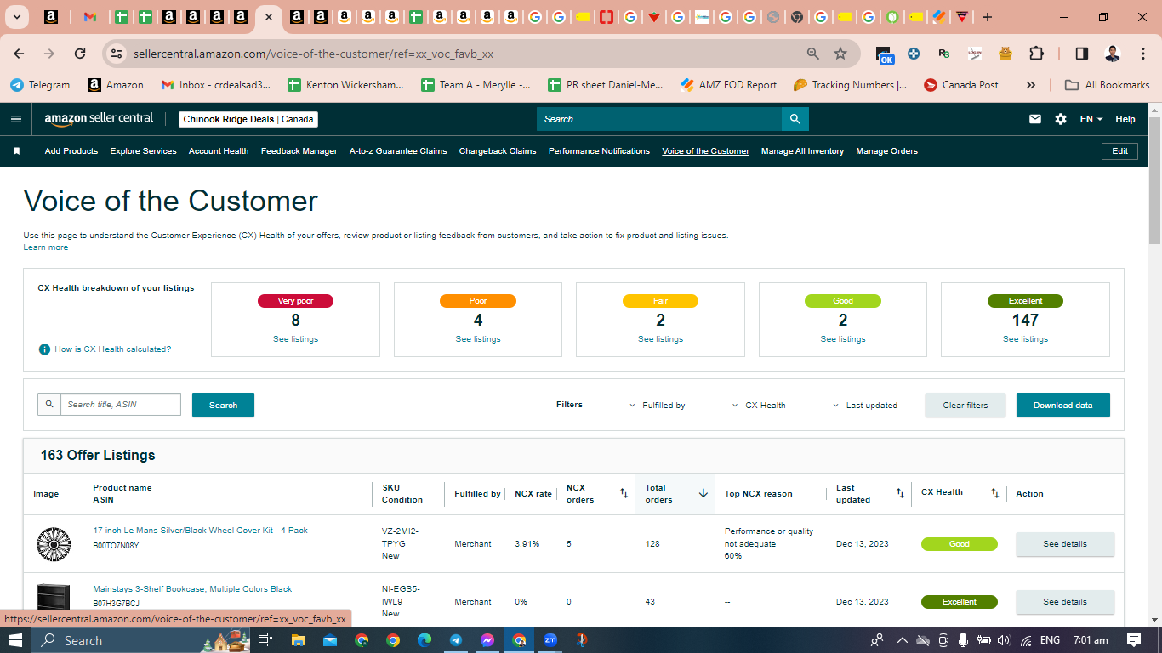
Task: Click the teal Search button beside the ASIN field
Action: coord(223,405)
